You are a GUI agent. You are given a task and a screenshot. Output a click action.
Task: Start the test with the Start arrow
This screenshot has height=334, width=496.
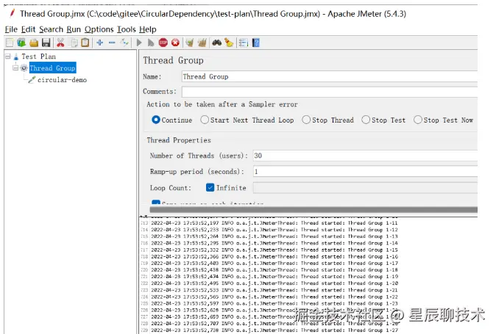[x=139, y=43]
